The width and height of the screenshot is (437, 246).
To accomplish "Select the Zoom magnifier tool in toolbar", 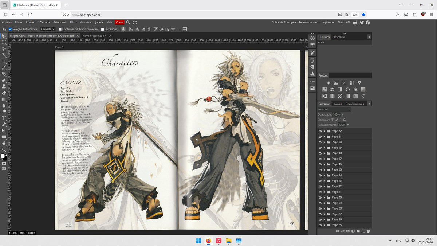I will [x=4, y=149].
